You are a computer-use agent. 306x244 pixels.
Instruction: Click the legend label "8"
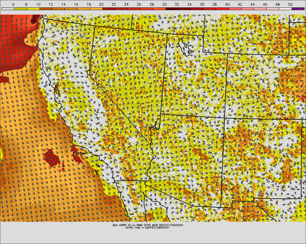point(26,4)
